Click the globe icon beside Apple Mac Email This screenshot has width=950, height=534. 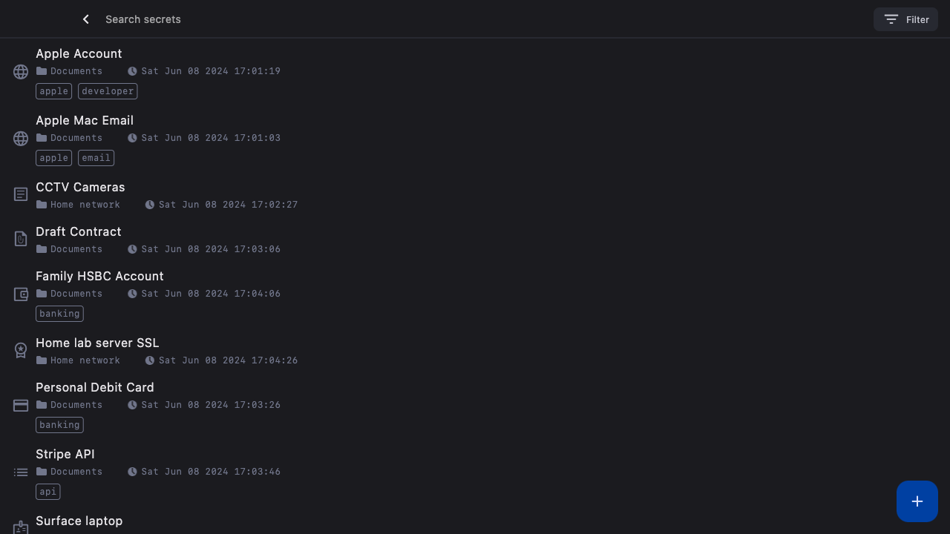point(21,139)
